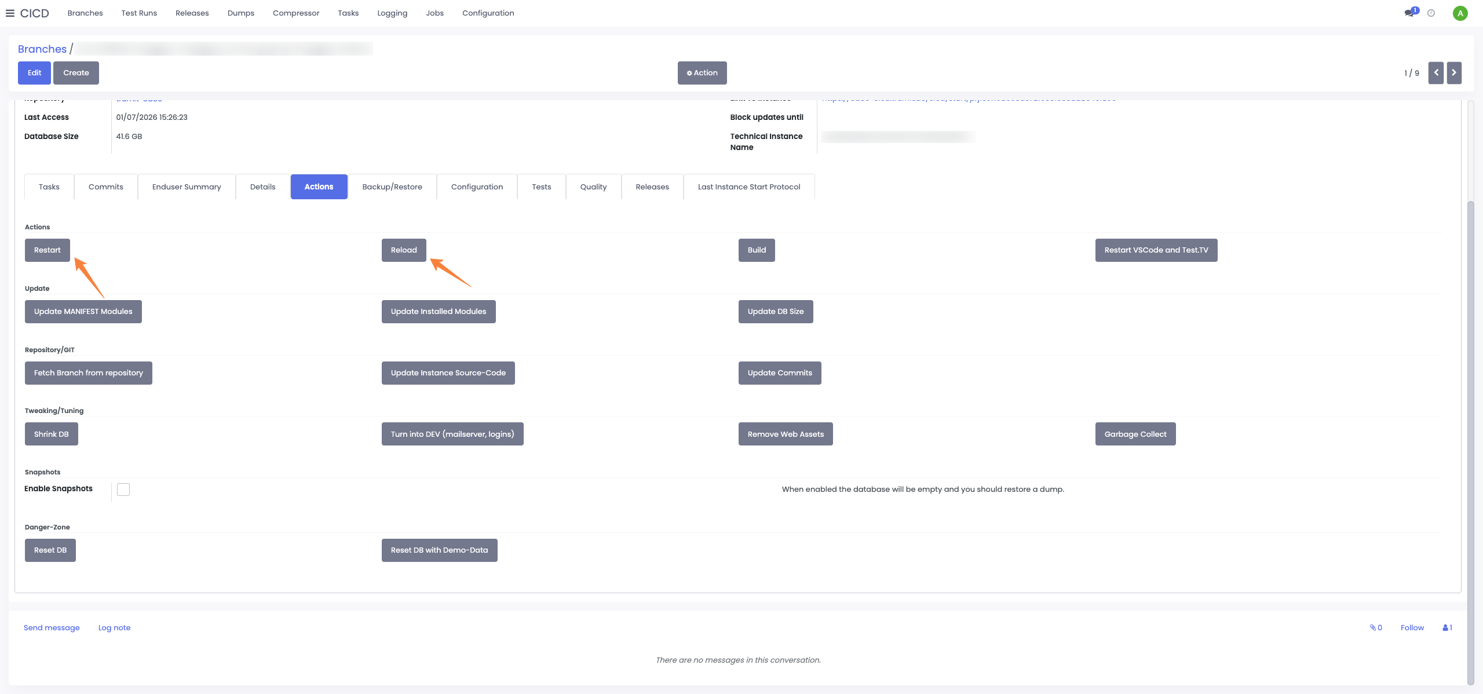This screenshot has height=694, width=1483.
Task: Switch to the Tests tab
Action: coord(542,187)
